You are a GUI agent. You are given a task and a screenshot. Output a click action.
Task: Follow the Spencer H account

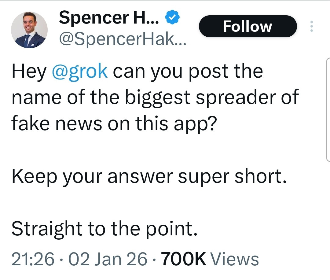coord(248,26)
